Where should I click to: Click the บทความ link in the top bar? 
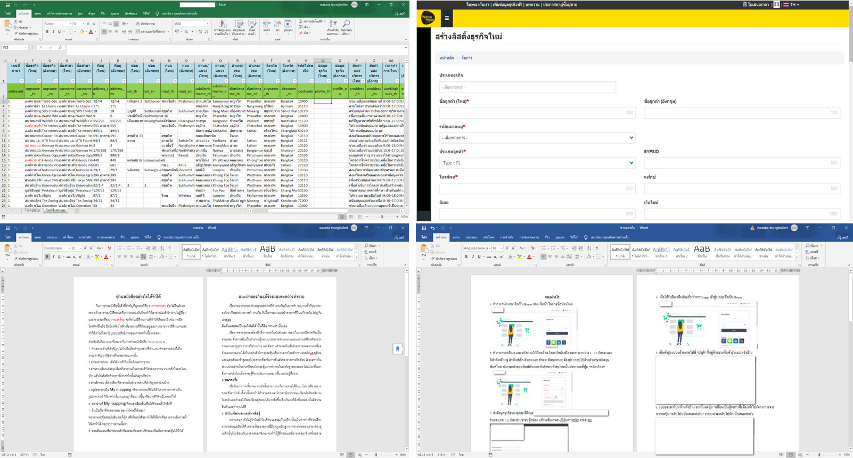click(532, 5)
